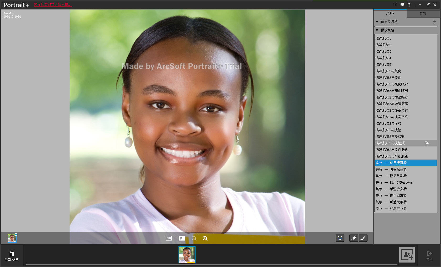441x267 pixels.
Task: Zoom out of the portrait image
Action: tap(194, 238)
